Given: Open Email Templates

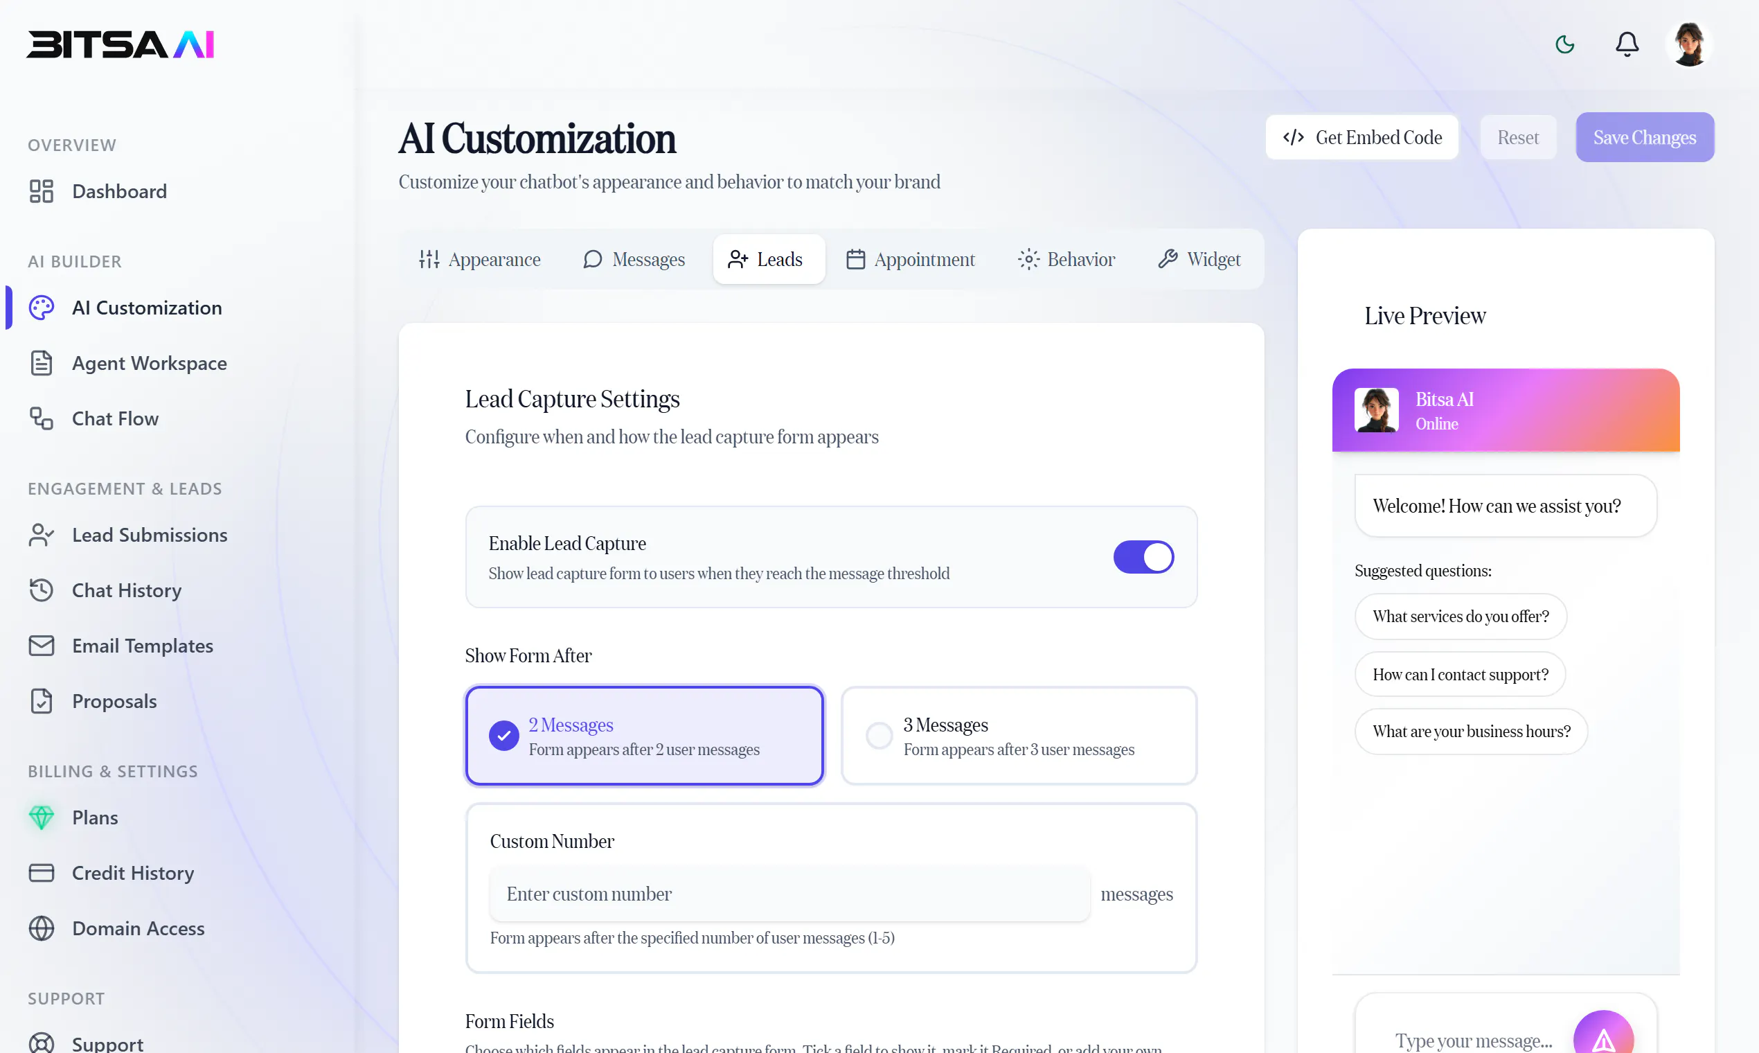Looking at the screenshot, I should coord(120,646).
